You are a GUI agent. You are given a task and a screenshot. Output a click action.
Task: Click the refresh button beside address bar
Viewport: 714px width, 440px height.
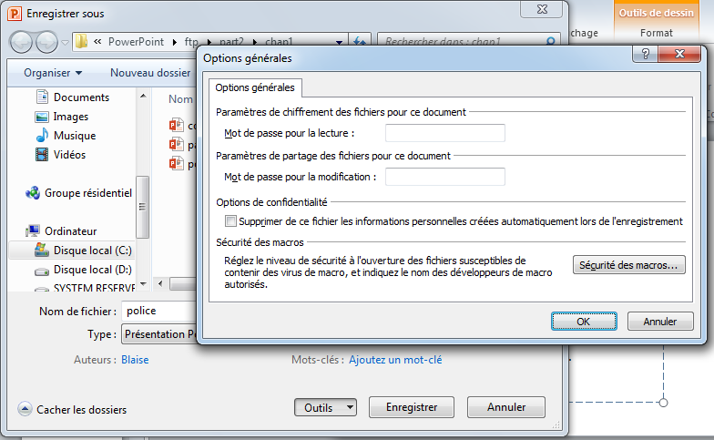[360, 42]
